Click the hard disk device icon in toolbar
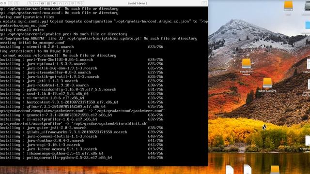This screenshot has height=174, width=310. coord(42,3)
